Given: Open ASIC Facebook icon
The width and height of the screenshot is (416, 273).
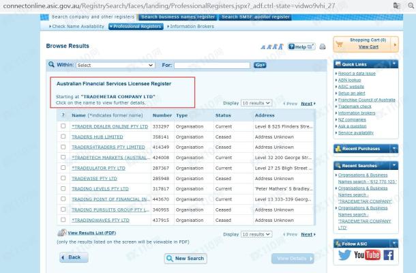Looking at the screenshot, I should tap(389, 255).
